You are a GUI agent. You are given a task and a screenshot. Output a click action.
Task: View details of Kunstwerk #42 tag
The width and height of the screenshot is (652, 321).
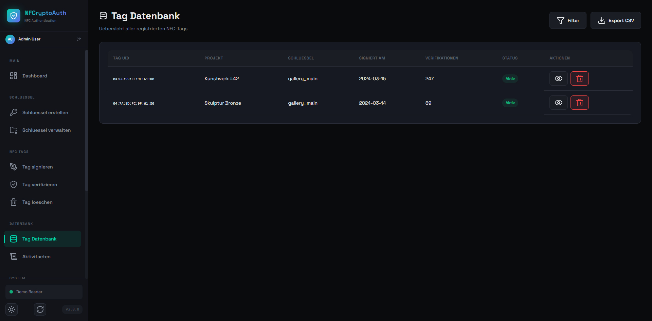[558, 78]
